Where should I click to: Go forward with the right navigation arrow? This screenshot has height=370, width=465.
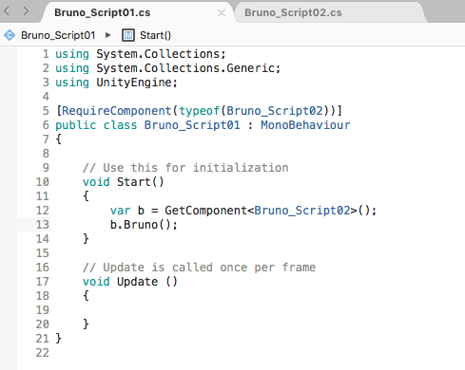[26, 11]
